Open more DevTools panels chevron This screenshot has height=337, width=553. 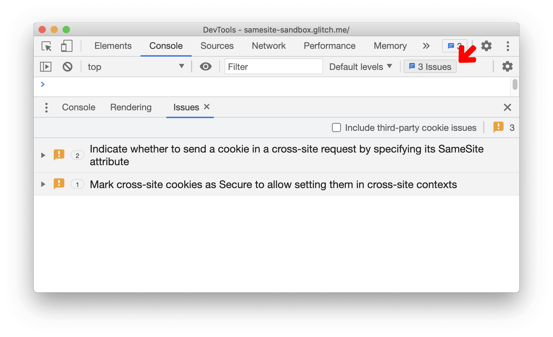pyautogui.click(x=426, y=46)
